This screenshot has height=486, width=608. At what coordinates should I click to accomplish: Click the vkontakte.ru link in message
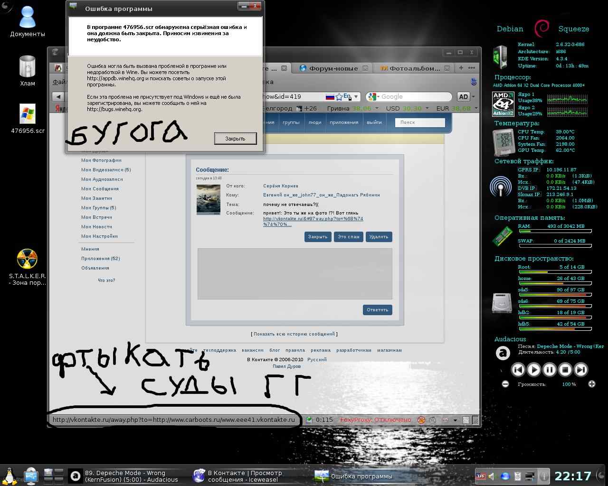(x=313, y=222)
